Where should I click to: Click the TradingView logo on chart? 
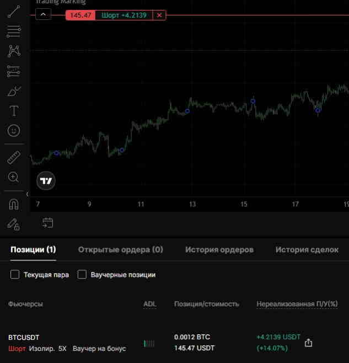point(46,181)
